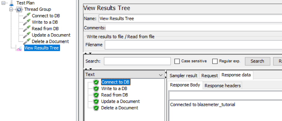Click the Search button
The height and width of the screenshot is (121, 282).
click(257, 61)
